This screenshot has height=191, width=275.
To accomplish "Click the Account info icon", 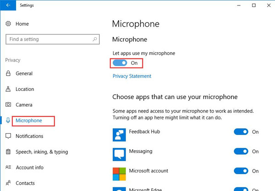I will 8,167.
